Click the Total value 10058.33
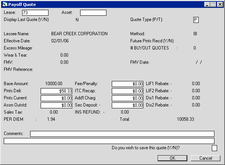225x165 pixels. 185,119
